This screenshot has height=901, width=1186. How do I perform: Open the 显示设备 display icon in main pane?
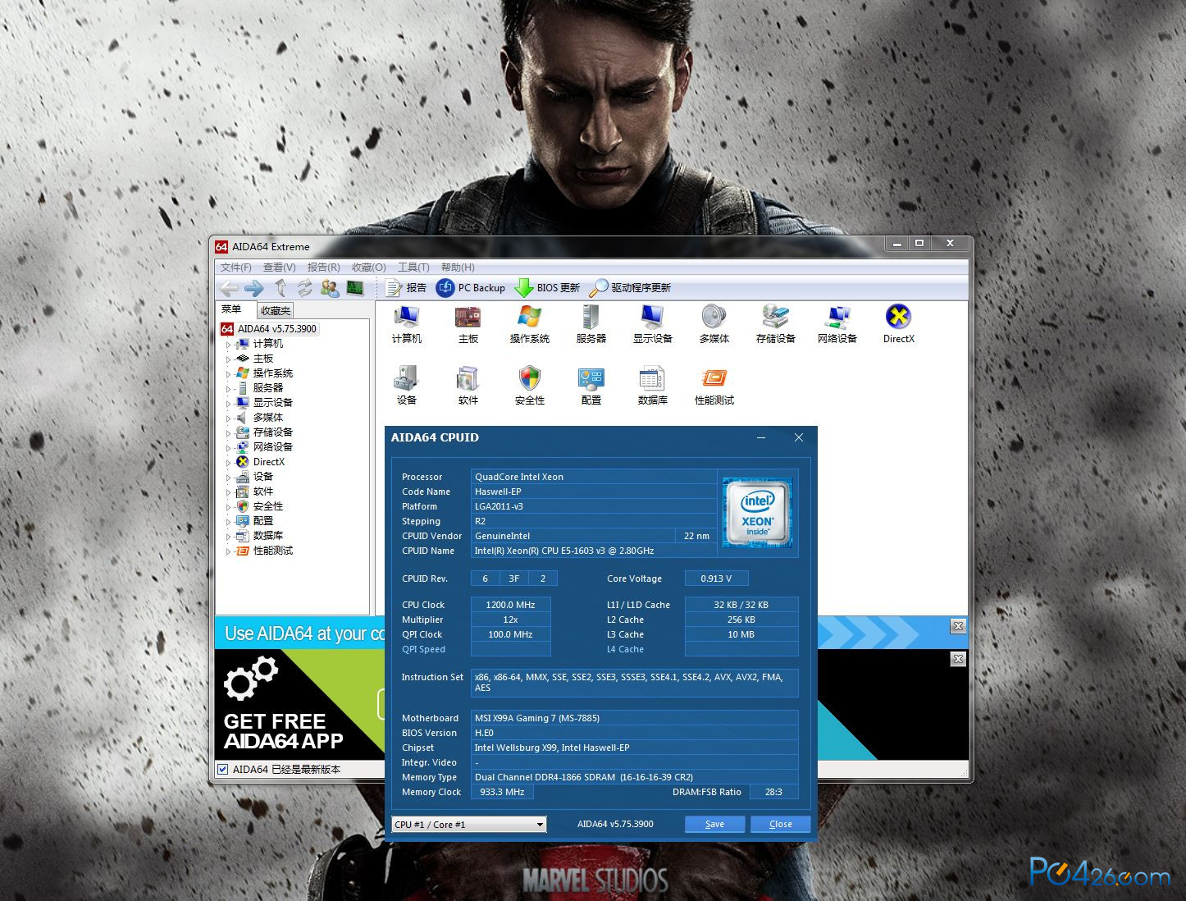653,324
